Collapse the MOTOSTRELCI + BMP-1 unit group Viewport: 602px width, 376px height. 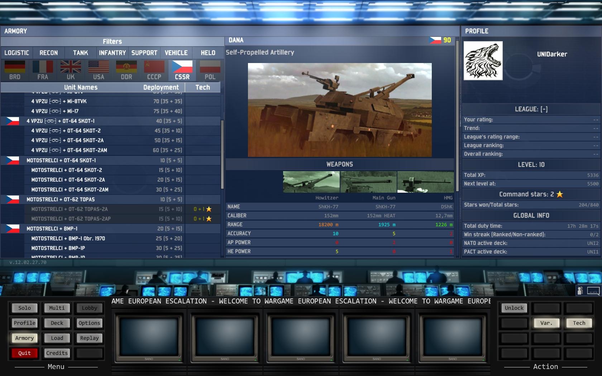click(13, 229)
